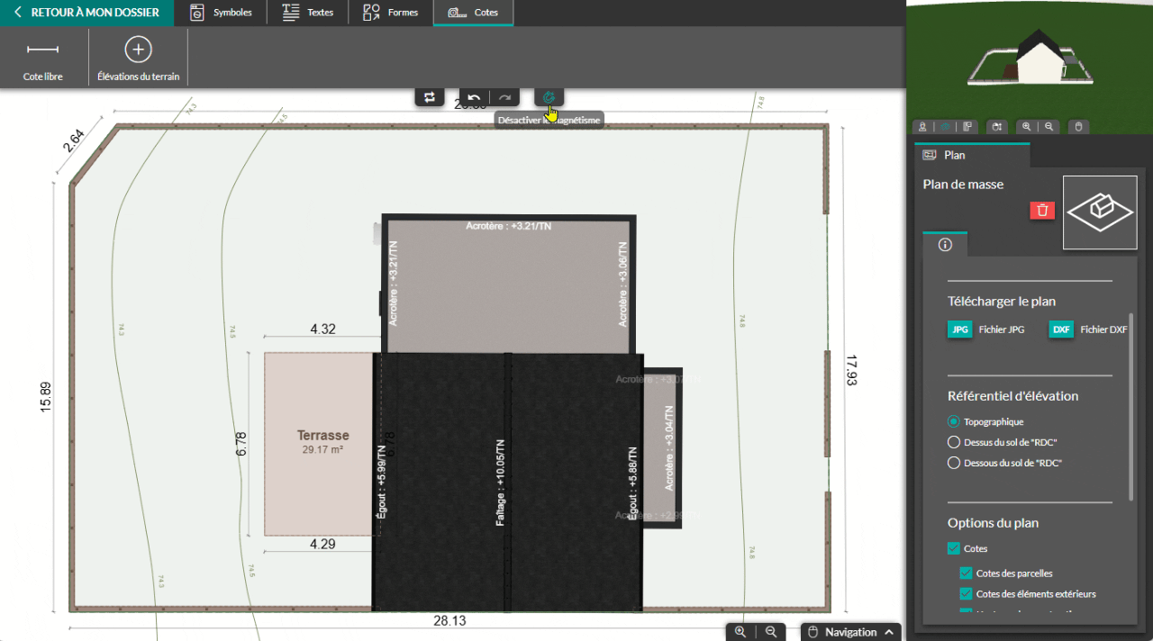
Task: Click the delete plan trash icon
Action: click(x=1042, y=210)
